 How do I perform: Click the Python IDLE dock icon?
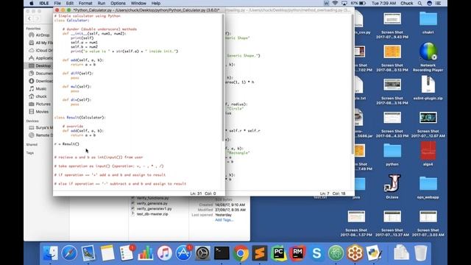[374, 253]
